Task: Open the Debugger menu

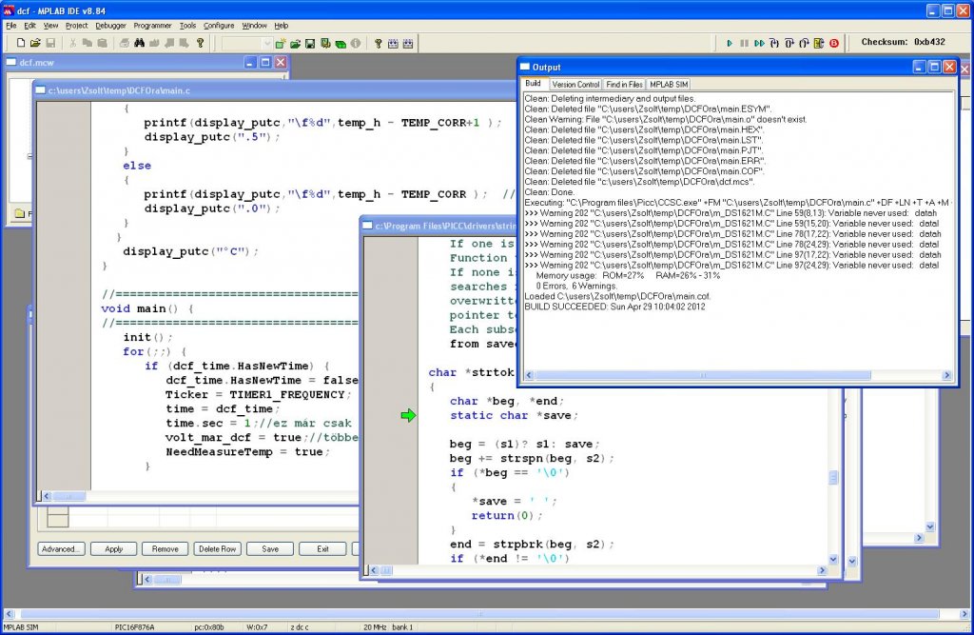Action: click(110, 25)
